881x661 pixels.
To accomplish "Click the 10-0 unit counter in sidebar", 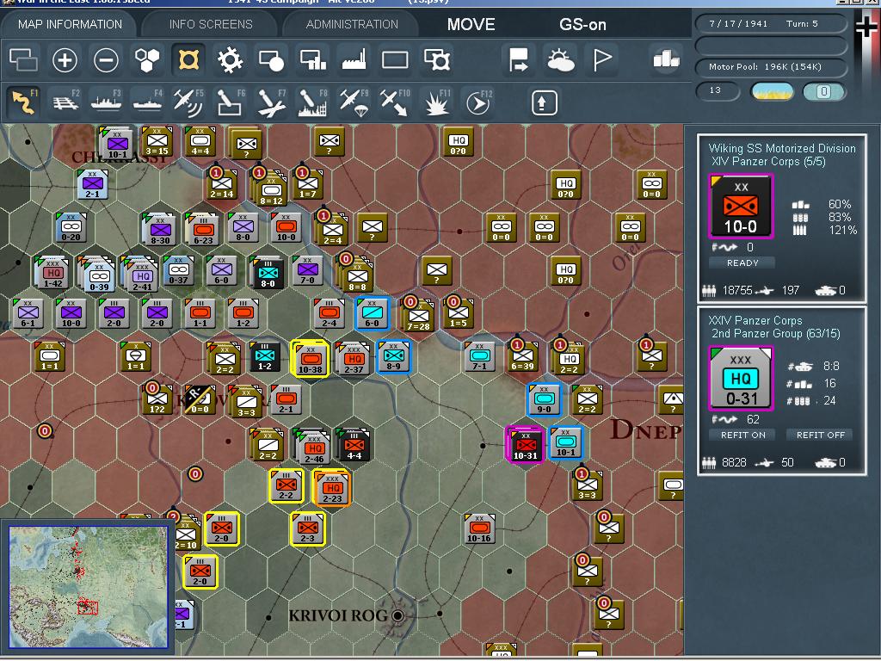I will click(x=741, y=207).
